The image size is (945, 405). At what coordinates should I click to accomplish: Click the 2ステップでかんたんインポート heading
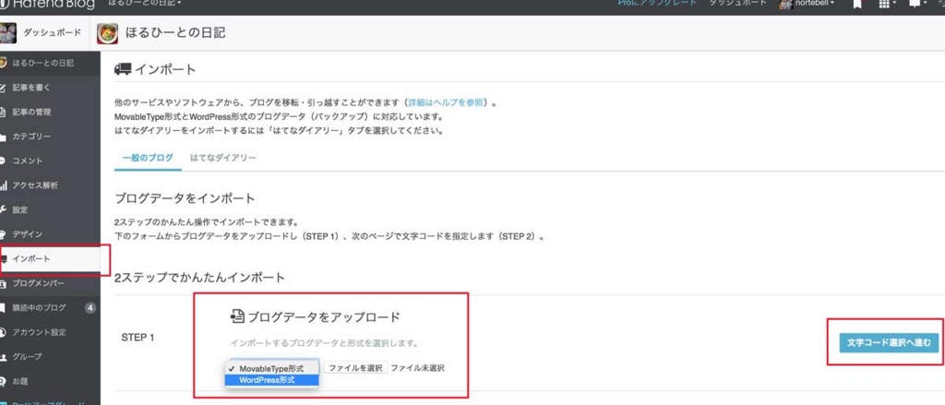(x=199, y=278)
